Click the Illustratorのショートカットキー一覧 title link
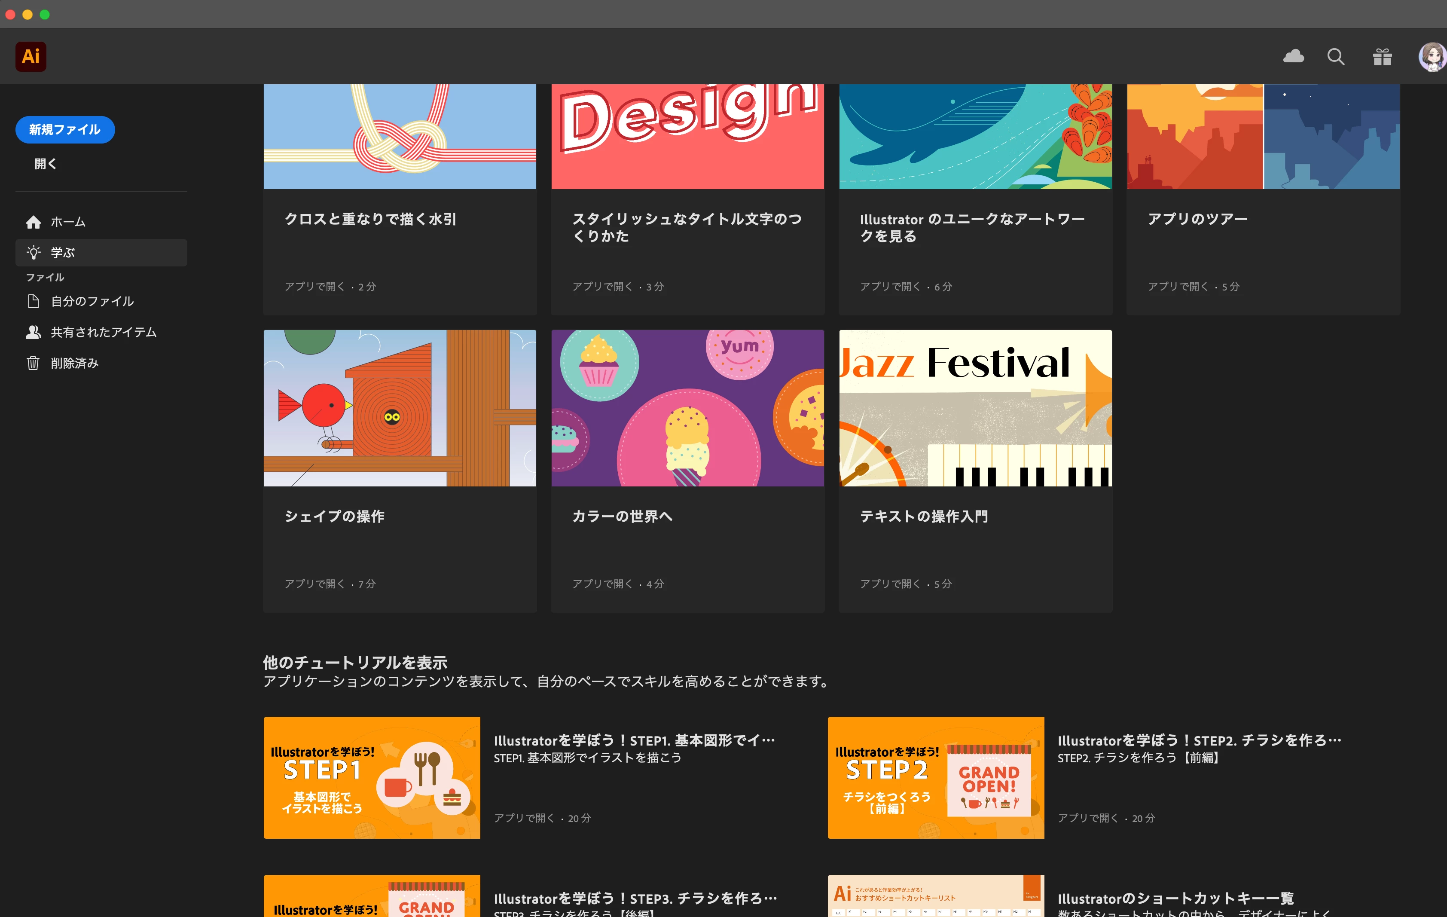The width and height of the screenshot is (1447, 917). pyautogui.click(x=1175, y=898)
